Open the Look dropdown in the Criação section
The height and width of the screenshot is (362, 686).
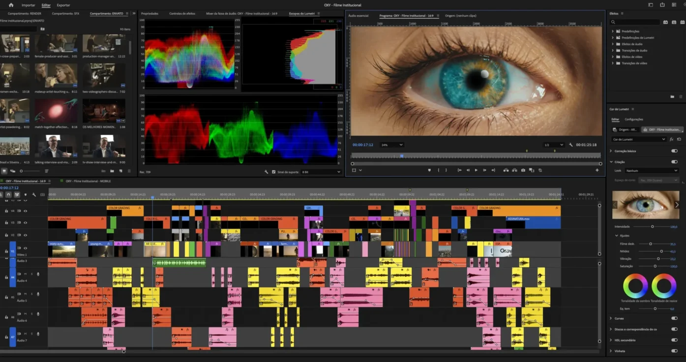point(652,170)
